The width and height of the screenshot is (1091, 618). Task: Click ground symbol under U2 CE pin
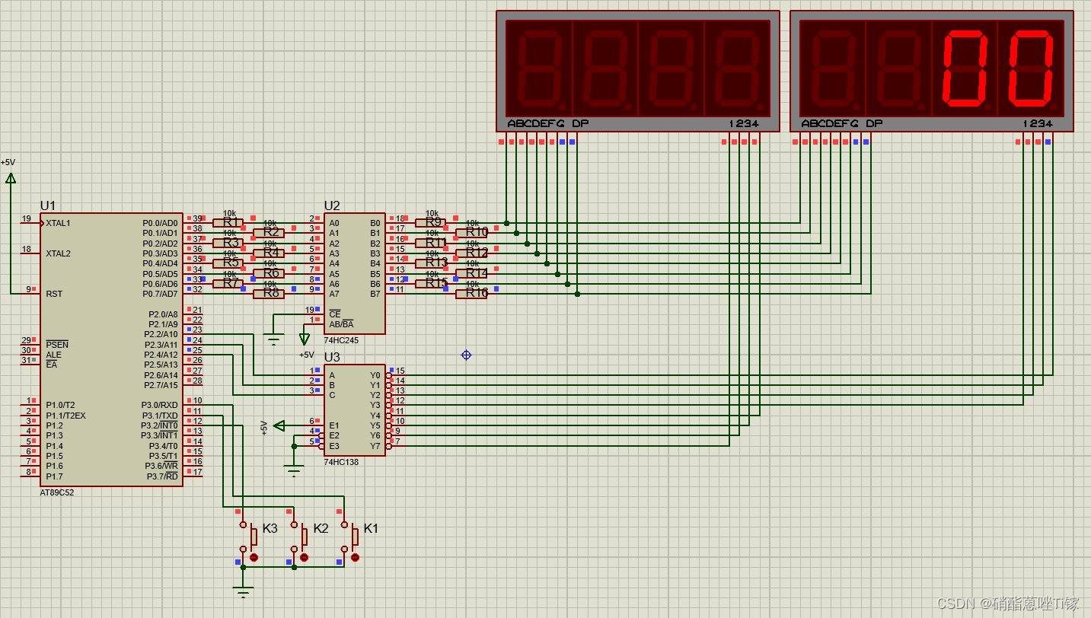tap(274, 339)
